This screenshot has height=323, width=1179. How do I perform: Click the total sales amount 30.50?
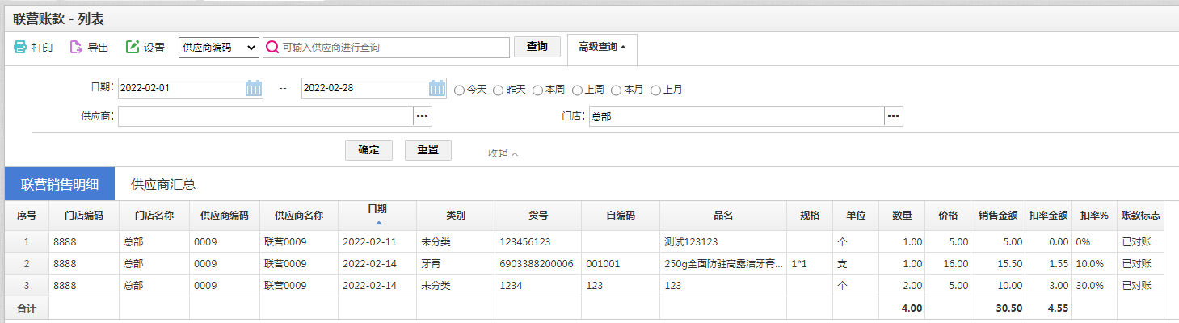coord(1008,308)
